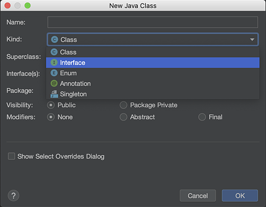Select Package Private visibility

pos(123,105)
